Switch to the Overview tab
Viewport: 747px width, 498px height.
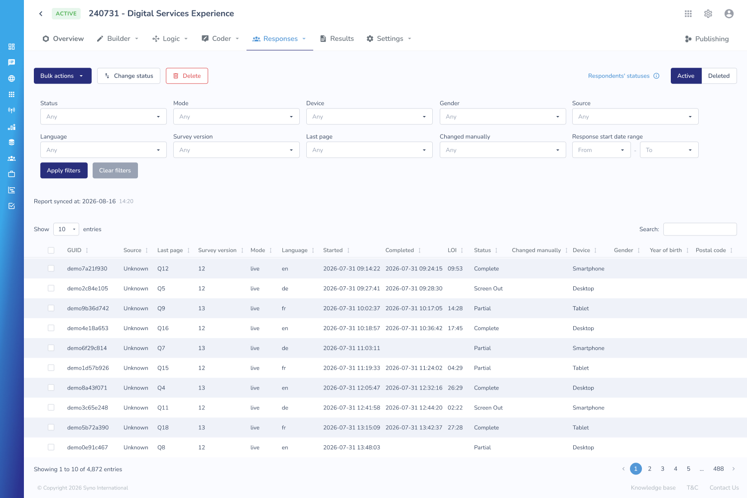[63, 39]
